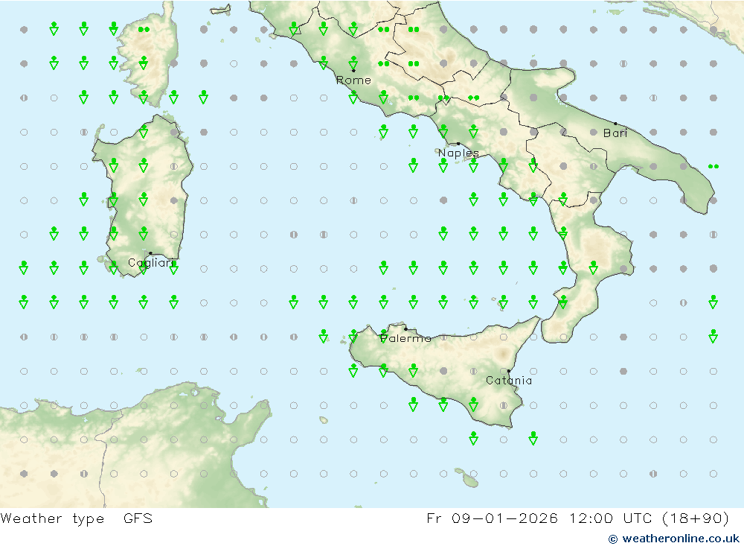The width and height of the screenshot is (744, 546).
Task: Click the Catania city label
Action: tap(509, 381)
